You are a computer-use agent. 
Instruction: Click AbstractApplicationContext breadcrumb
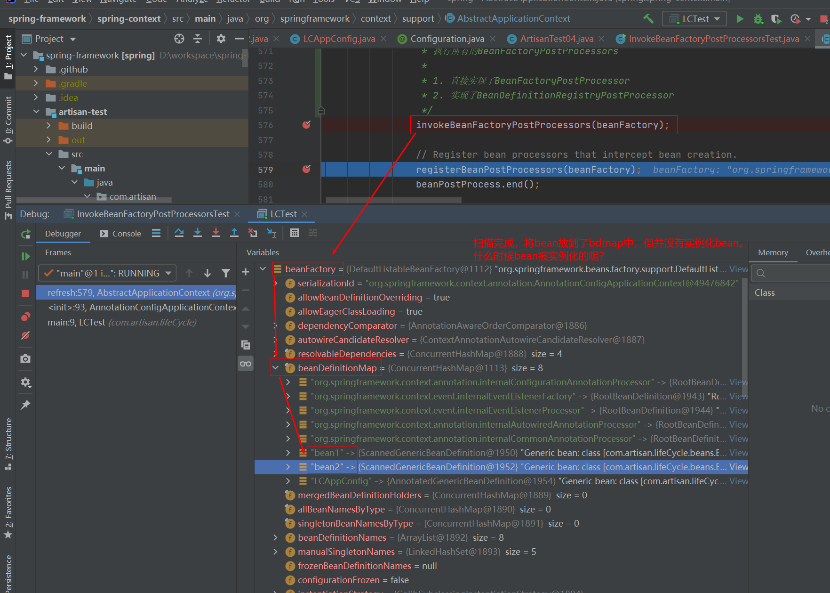[x=513, y=18]
